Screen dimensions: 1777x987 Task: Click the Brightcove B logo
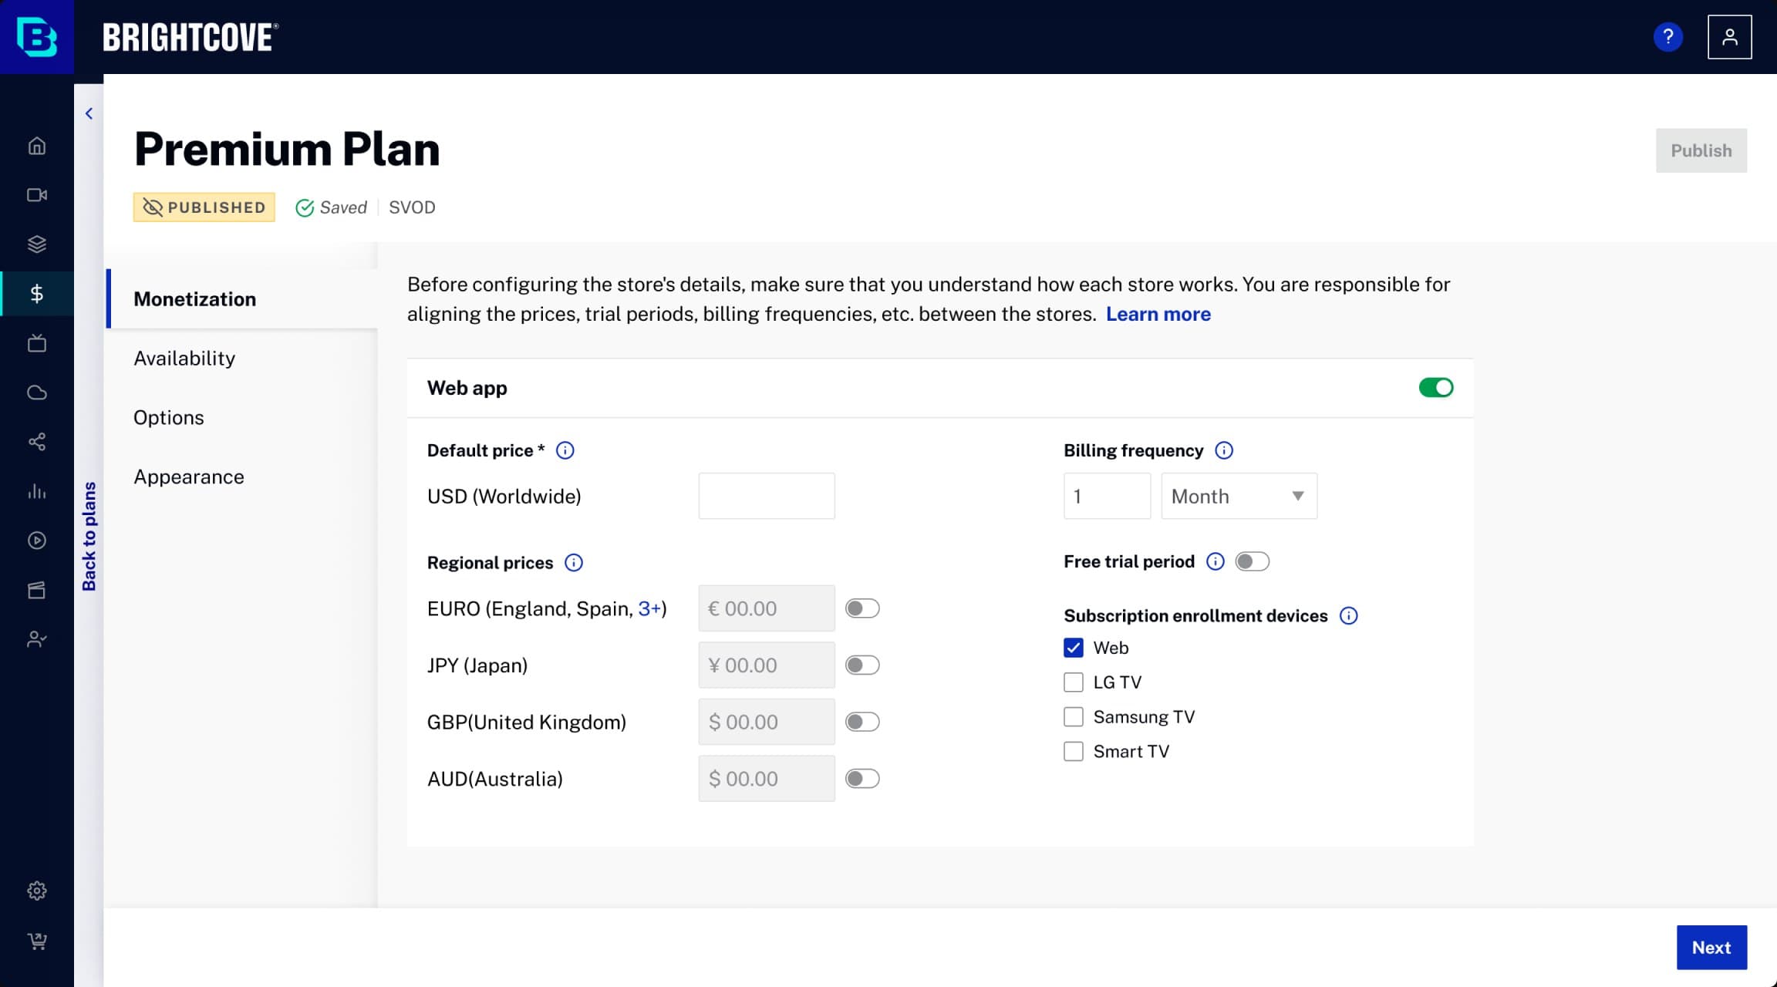tap(37, 37)
